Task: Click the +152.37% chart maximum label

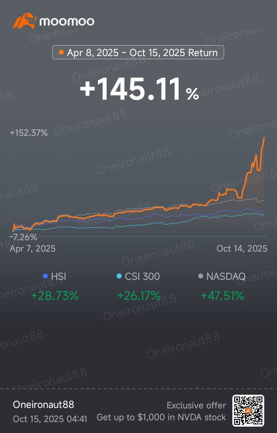Action: coord(29,133)
